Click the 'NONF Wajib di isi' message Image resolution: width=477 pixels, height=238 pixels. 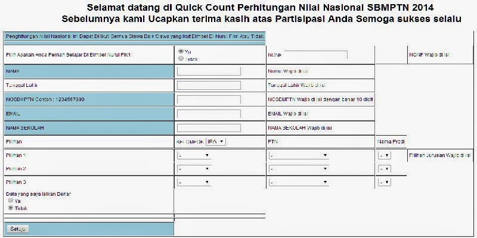tap(429, 55)
